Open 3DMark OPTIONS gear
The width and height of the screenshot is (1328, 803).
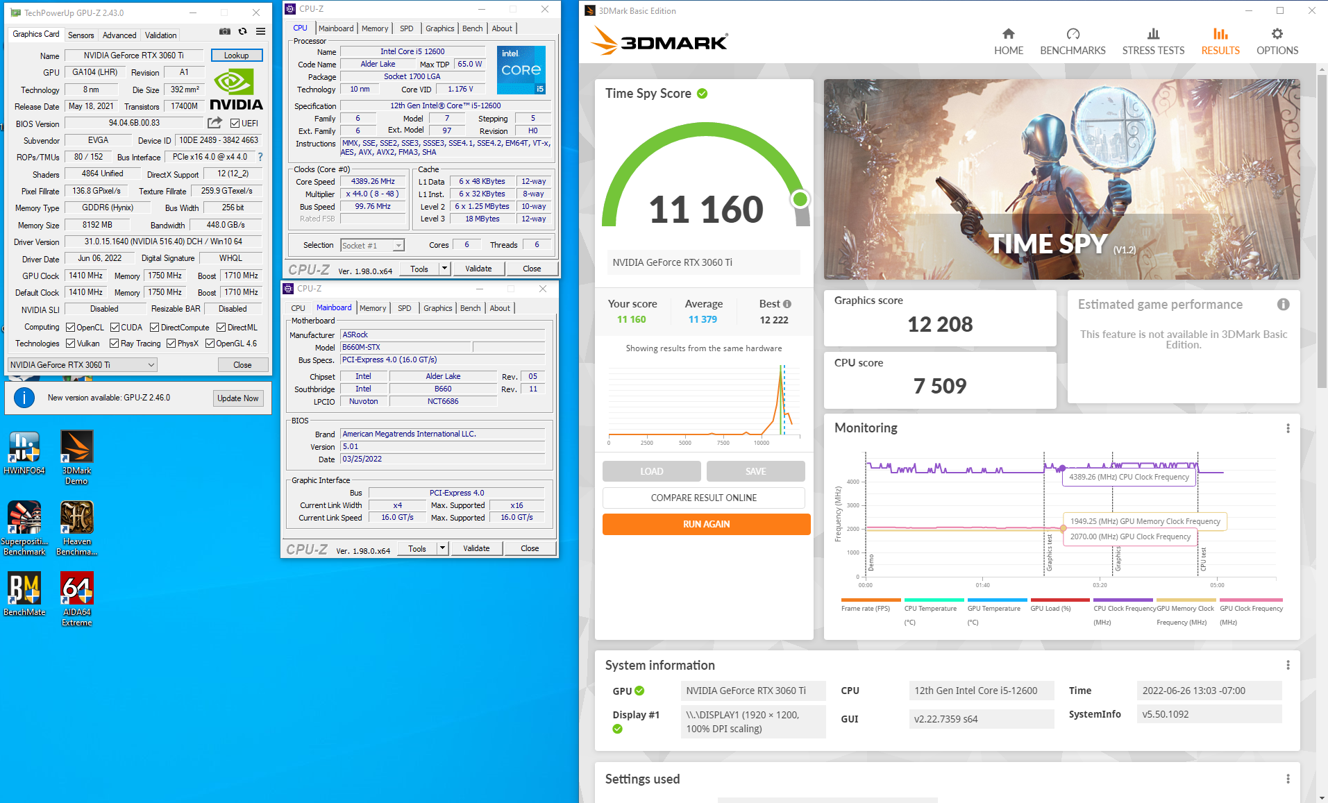(1277, 42)
